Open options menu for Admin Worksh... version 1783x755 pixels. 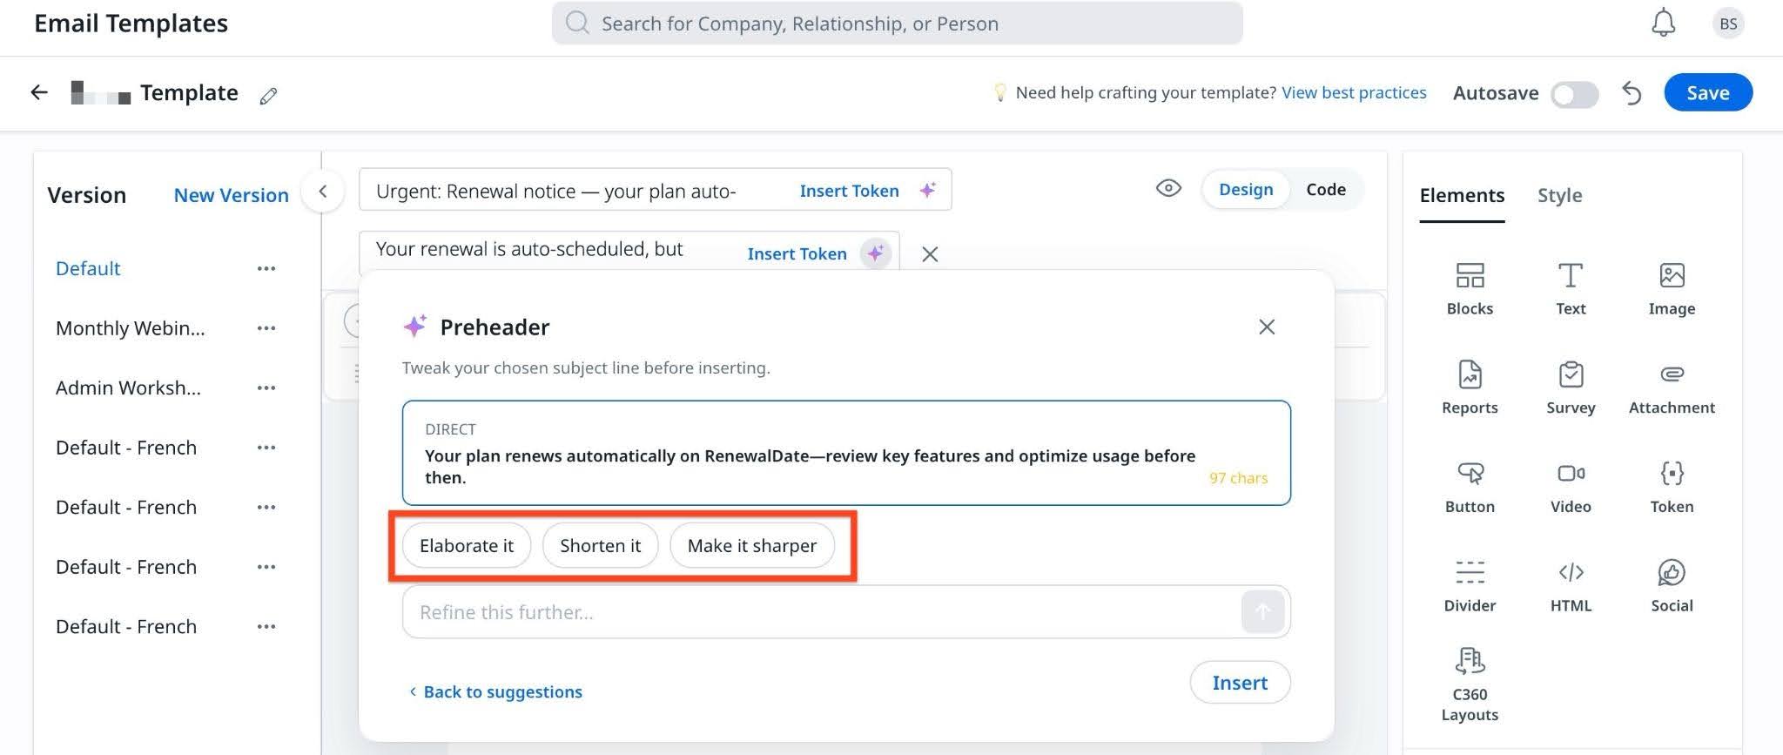[x=266, y=388]
